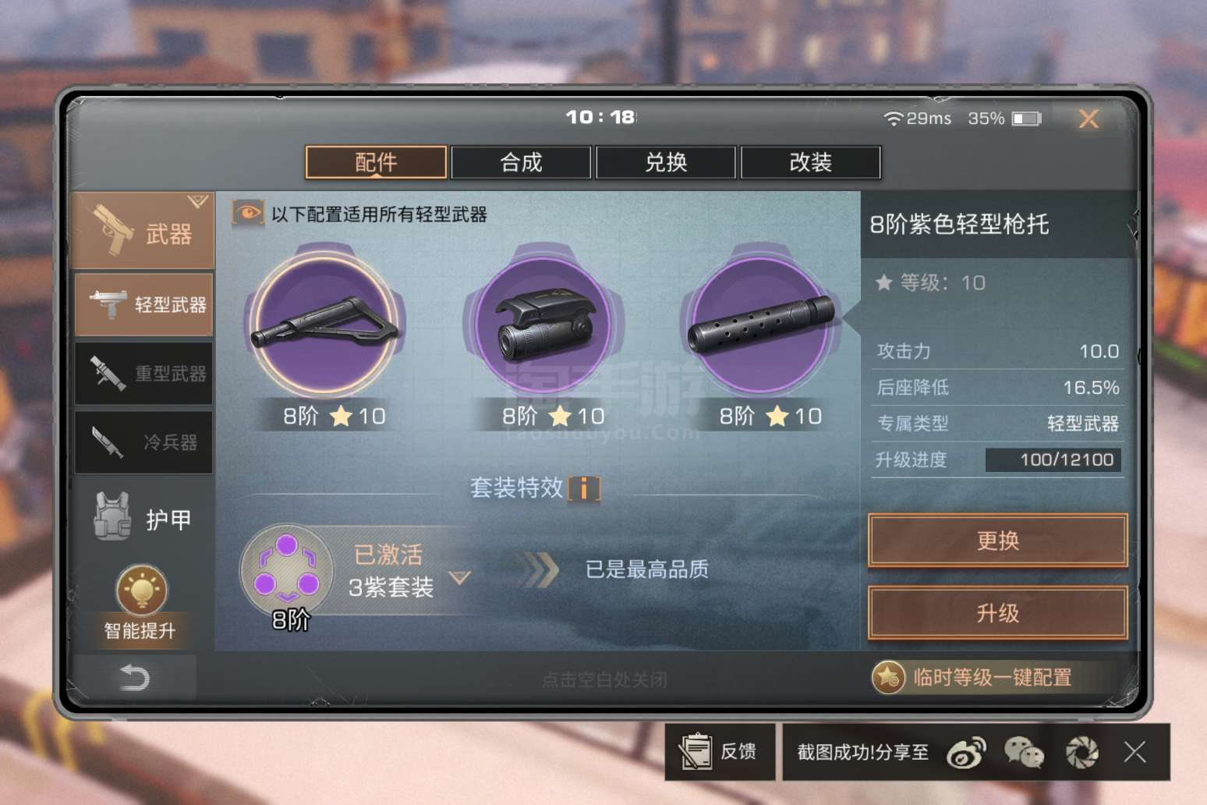Share screenshot to Weibo

tap(965, 753)
